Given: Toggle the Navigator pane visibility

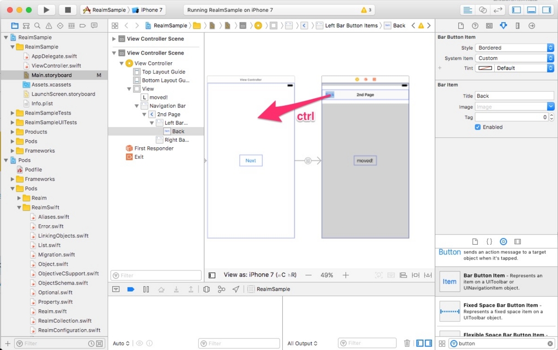Looking at the screenshot, I should (517, 10).
